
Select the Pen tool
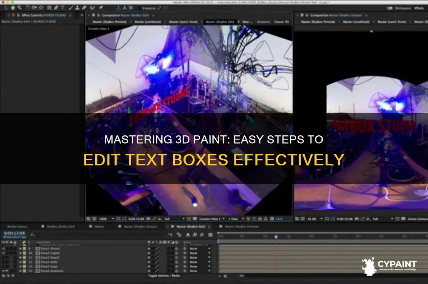click(56, 8)
